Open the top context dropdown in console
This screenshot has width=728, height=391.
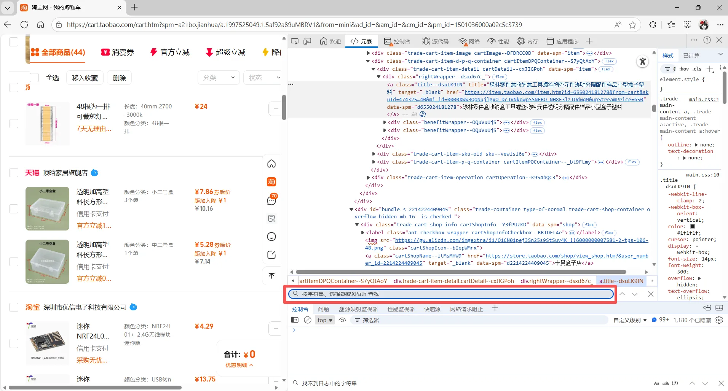point(325,320)
